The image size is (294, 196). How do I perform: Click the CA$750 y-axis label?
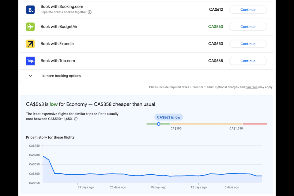click(34, 146)
